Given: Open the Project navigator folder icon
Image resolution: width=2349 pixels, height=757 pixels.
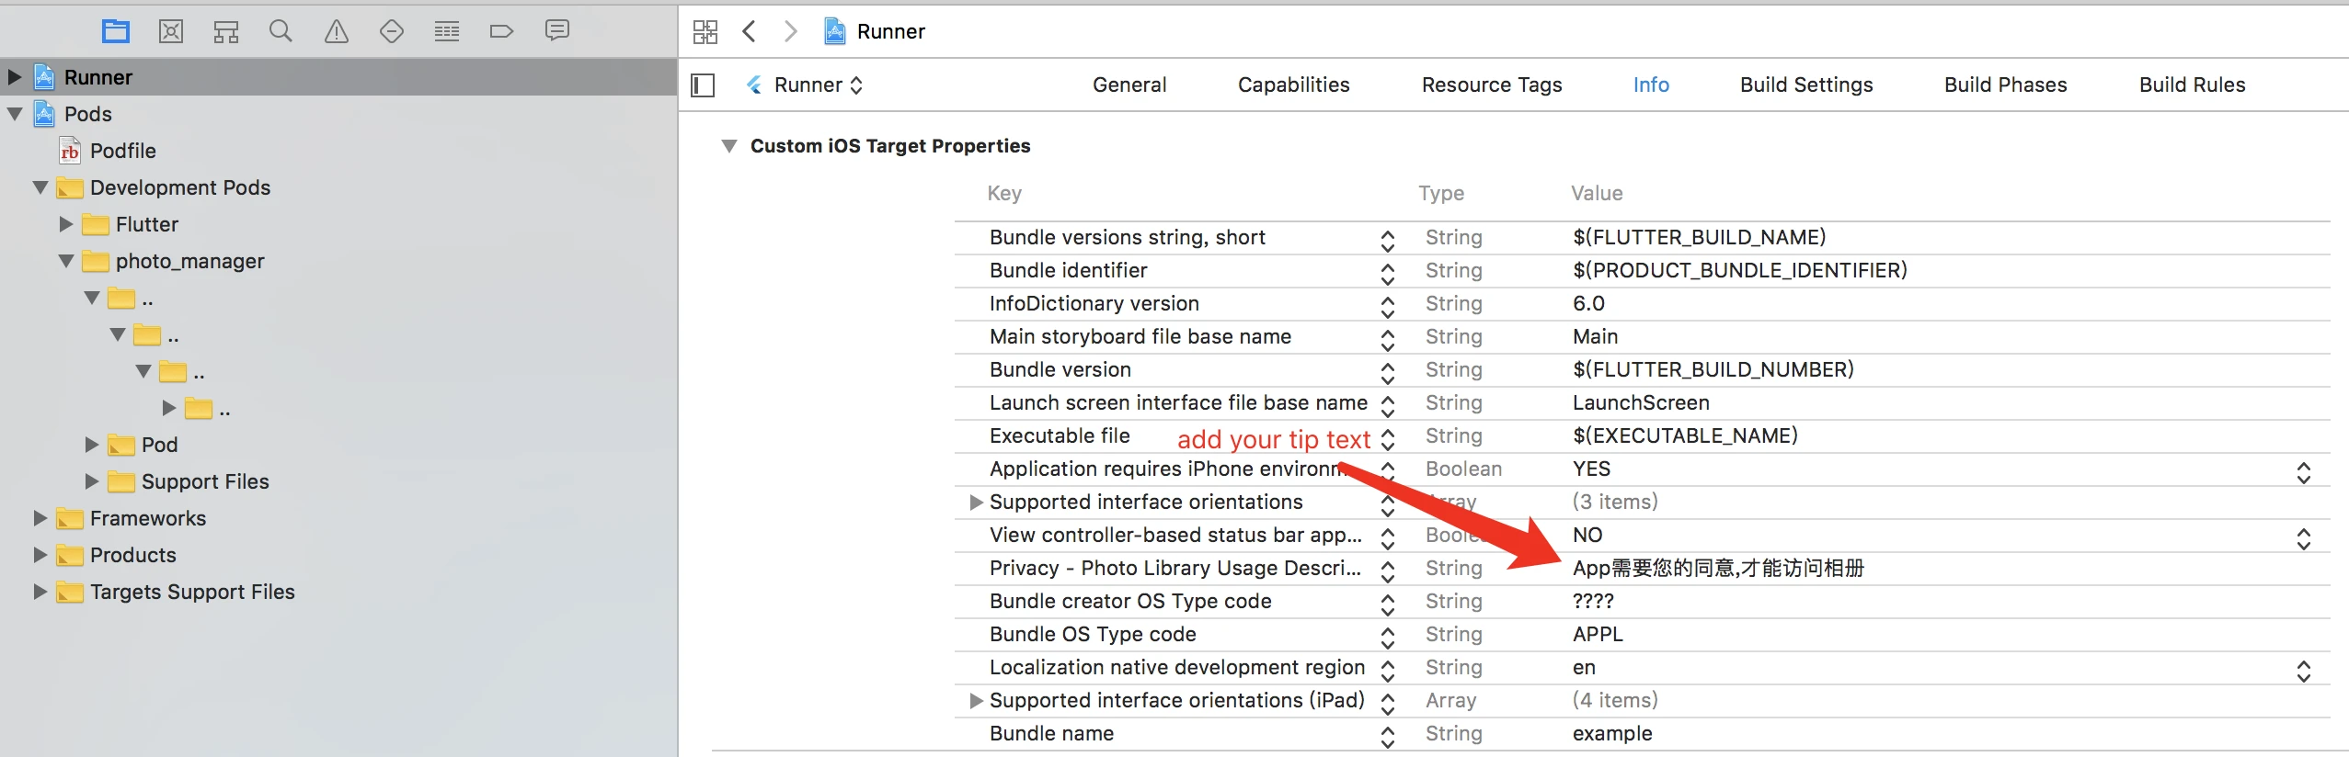Looking at the screenshot, I should tap(116, 32).
